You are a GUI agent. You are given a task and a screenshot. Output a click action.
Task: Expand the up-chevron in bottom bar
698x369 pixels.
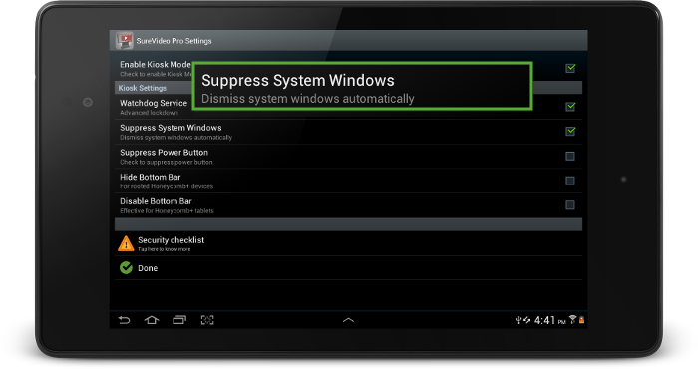click(x=348, y=320)
